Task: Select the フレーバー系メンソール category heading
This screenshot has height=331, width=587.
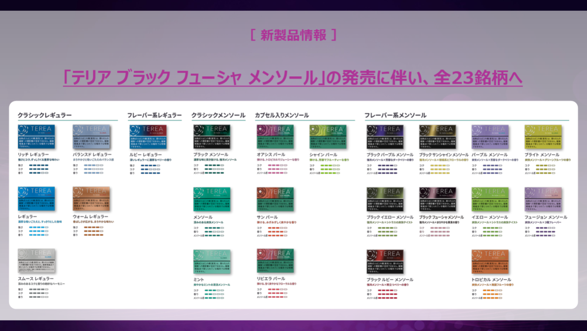Action: pyautogui.click(x=395, y=115)
